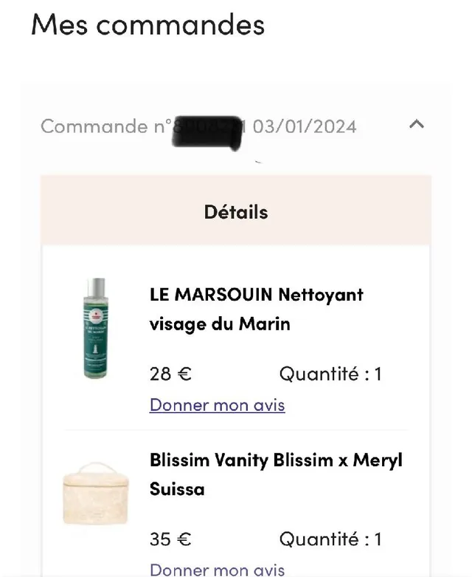Select the 'Détails' section header
This screenshot has height=577, width=472.
[236, 212]
